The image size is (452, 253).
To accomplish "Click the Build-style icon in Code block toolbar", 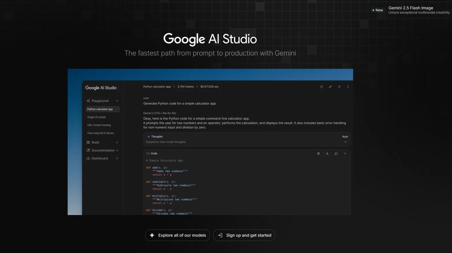I will pyautogui.click(x=318, y=153).
